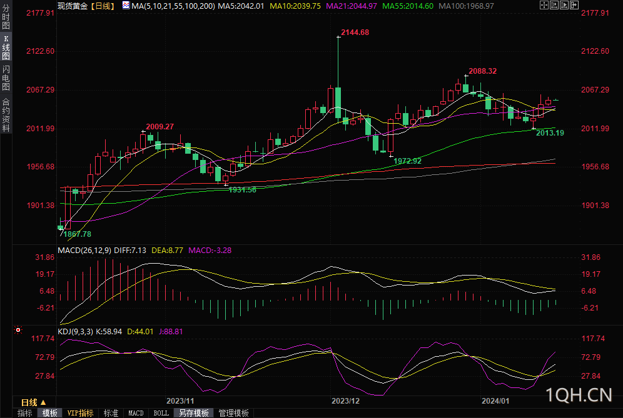The height and width of the screenshot is (418, 623).
Task: Click the DEA:8.77 value
Action: (167, 251)
